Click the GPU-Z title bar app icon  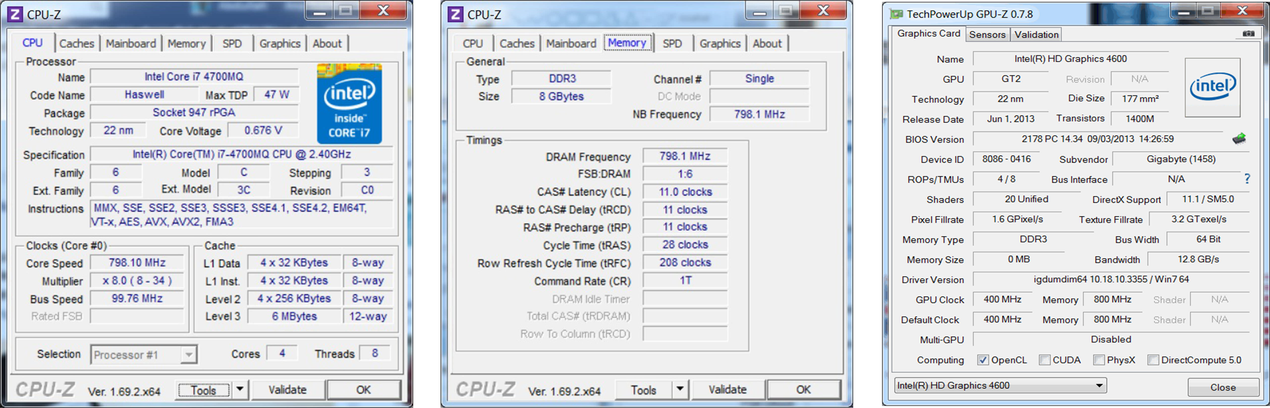coord(896,14)
